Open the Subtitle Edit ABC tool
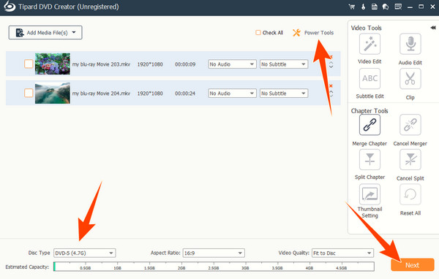 [x=369, y=79]
